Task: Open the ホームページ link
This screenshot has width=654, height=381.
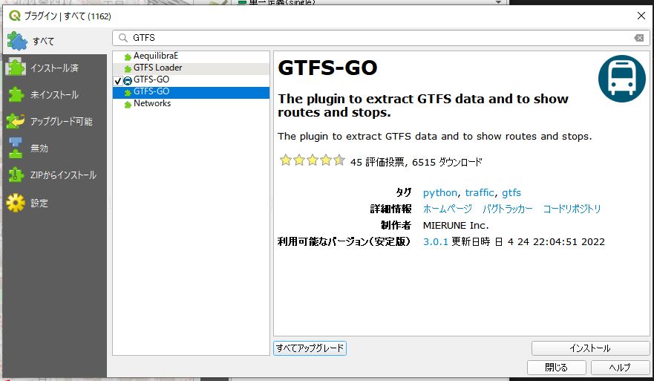Action: pyautogui.click(x=448, y=209)
